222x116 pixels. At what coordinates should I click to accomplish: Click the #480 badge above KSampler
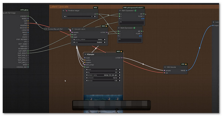pos(118,51)
